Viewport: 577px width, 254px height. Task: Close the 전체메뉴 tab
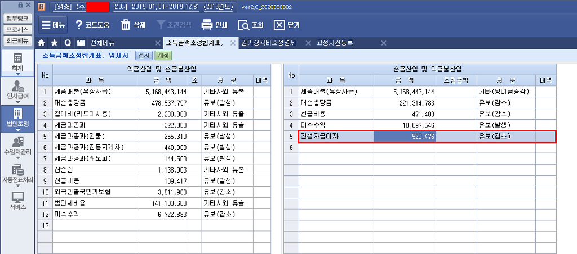158,43
